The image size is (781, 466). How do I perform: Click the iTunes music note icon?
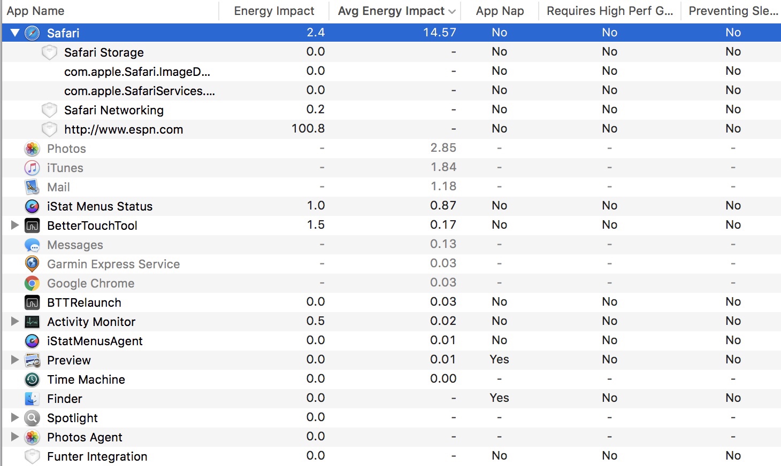coord(32,168)
